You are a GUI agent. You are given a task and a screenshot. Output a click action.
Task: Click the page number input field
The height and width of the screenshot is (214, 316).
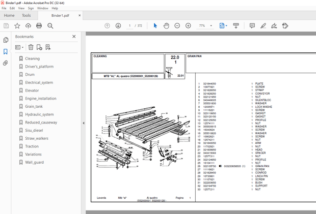(x=130, y=25)
